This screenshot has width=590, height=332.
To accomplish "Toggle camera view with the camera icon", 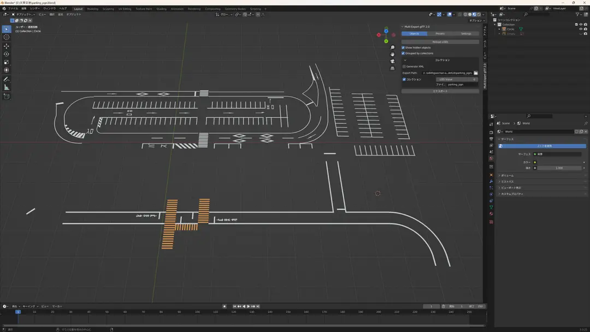I will (x=392, y=61).
